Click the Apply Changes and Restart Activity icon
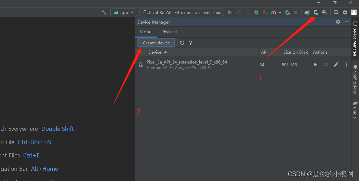359x181 pixels. [239, 12]
